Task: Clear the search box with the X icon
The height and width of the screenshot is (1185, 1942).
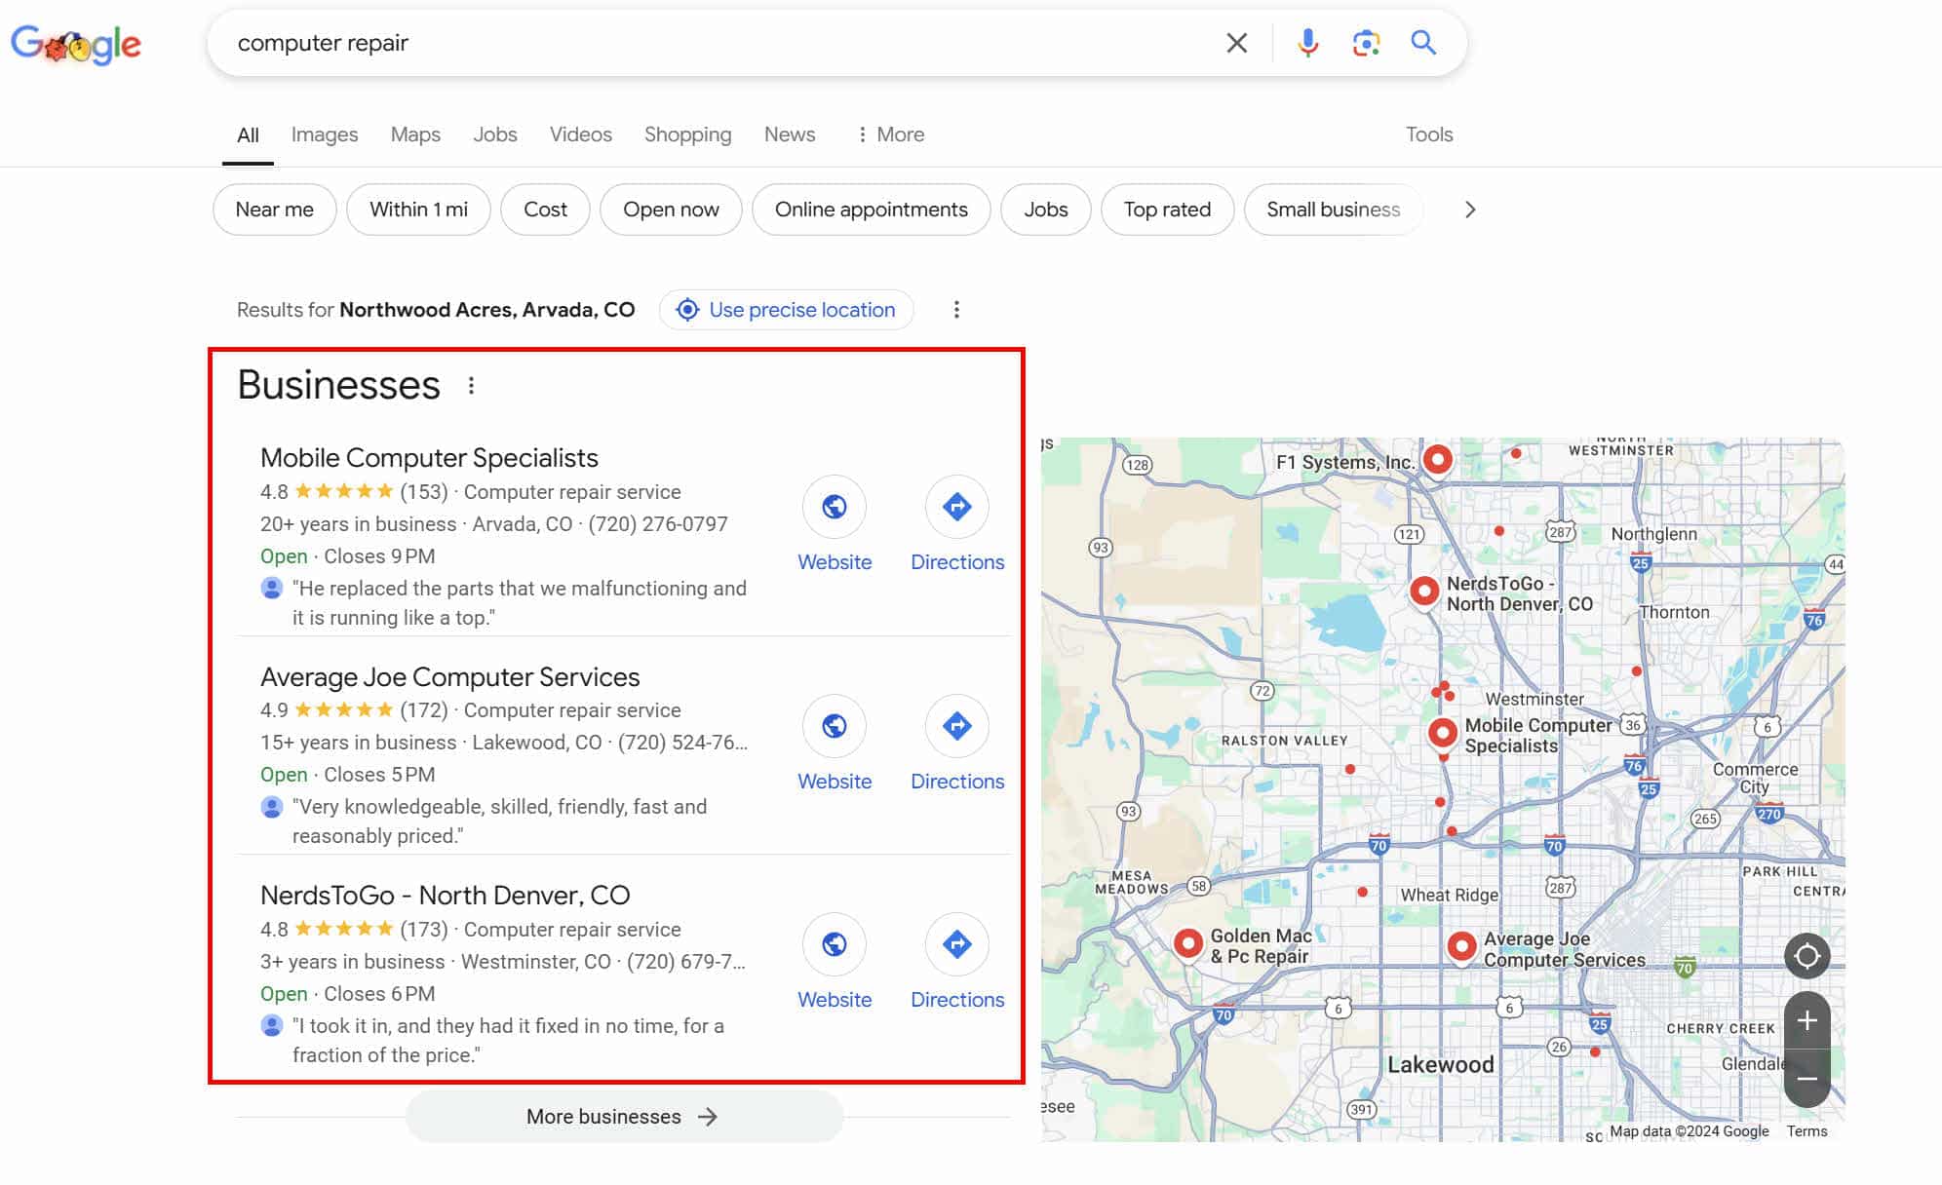Action: coord(1236,43)
